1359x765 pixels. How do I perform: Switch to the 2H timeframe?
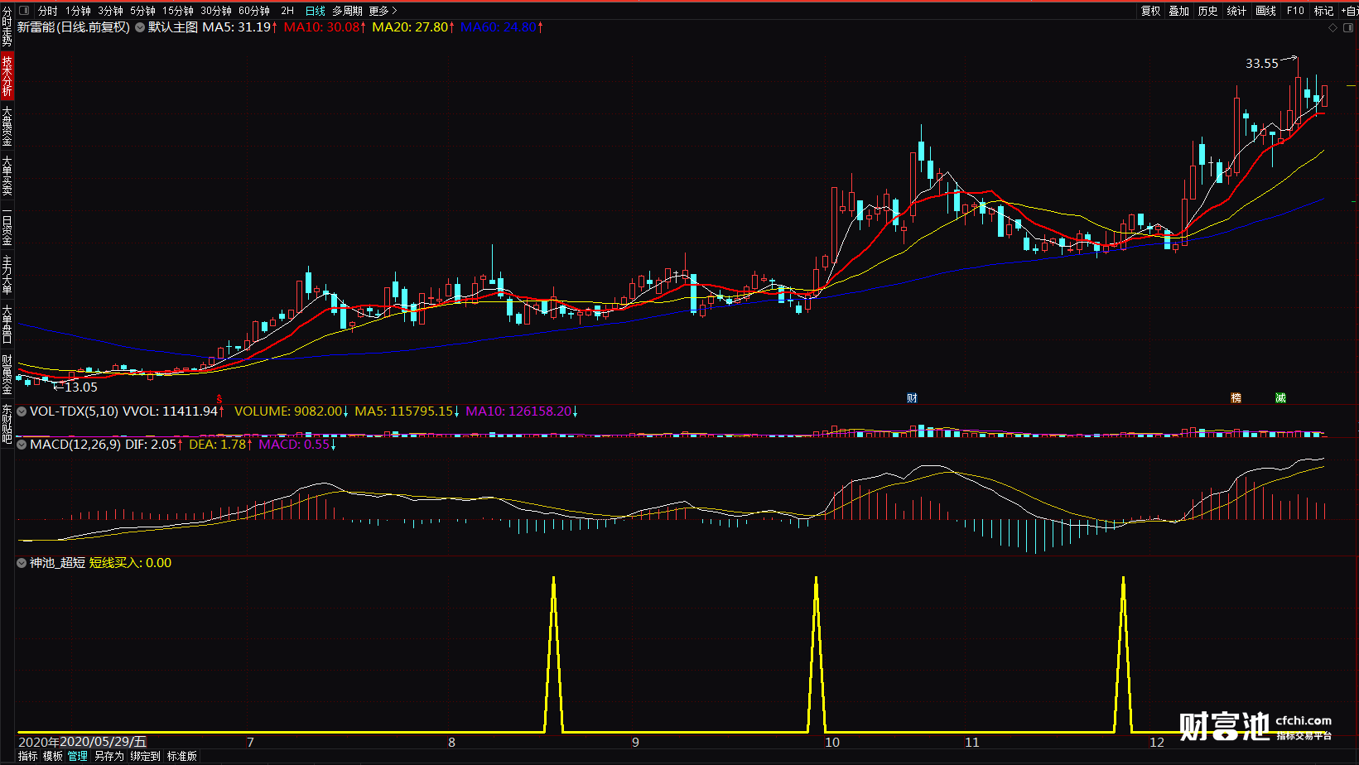click(287, 11)
